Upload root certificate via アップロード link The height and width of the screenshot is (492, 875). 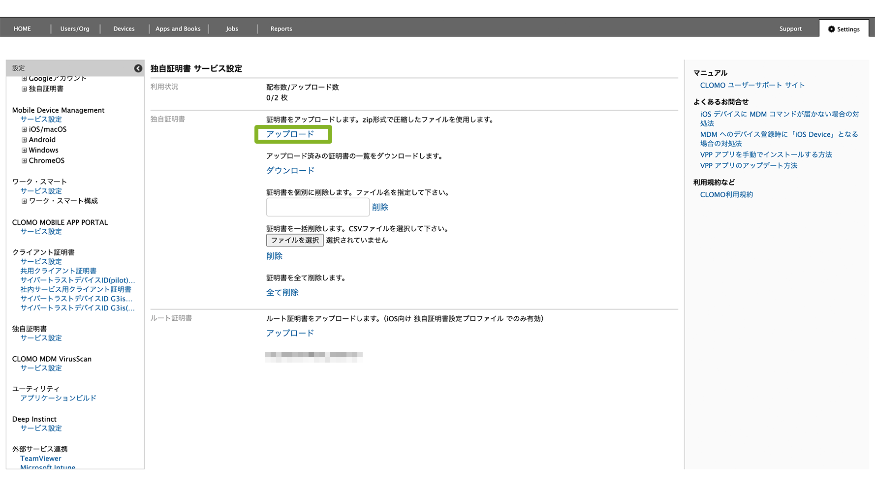(290, 333)
